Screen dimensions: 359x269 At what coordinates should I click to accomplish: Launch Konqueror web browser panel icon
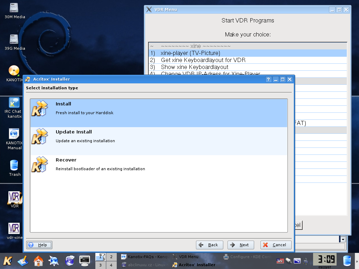54,261
